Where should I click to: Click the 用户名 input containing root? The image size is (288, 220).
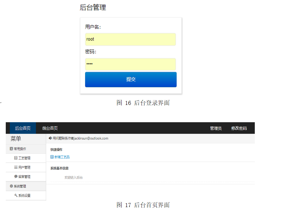click(x=130, y=39)
